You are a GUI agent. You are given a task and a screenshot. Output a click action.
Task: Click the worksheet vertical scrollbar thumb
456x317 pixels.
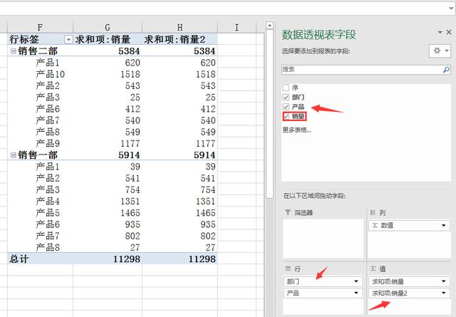[269, 113]
